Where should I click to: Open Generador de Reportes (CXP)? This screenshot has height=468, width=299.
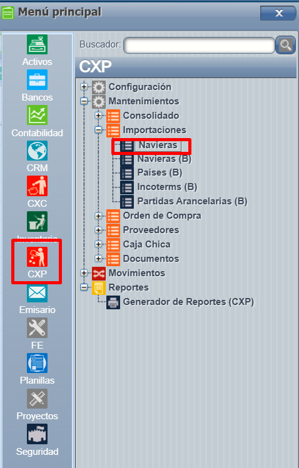tap(188, 302)
